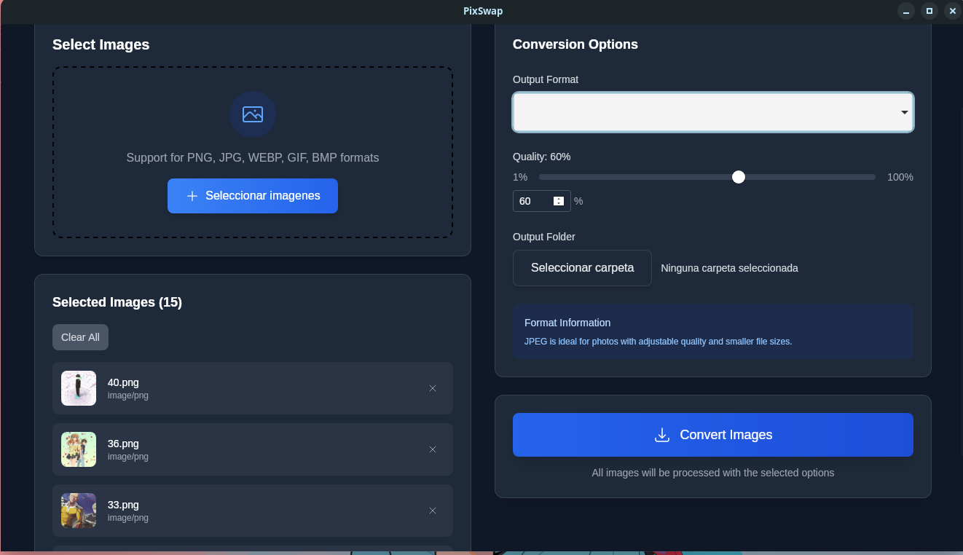The image size is (963, 555).
Task: Remove 40.png from the selected images
Action: pos(433,388)
